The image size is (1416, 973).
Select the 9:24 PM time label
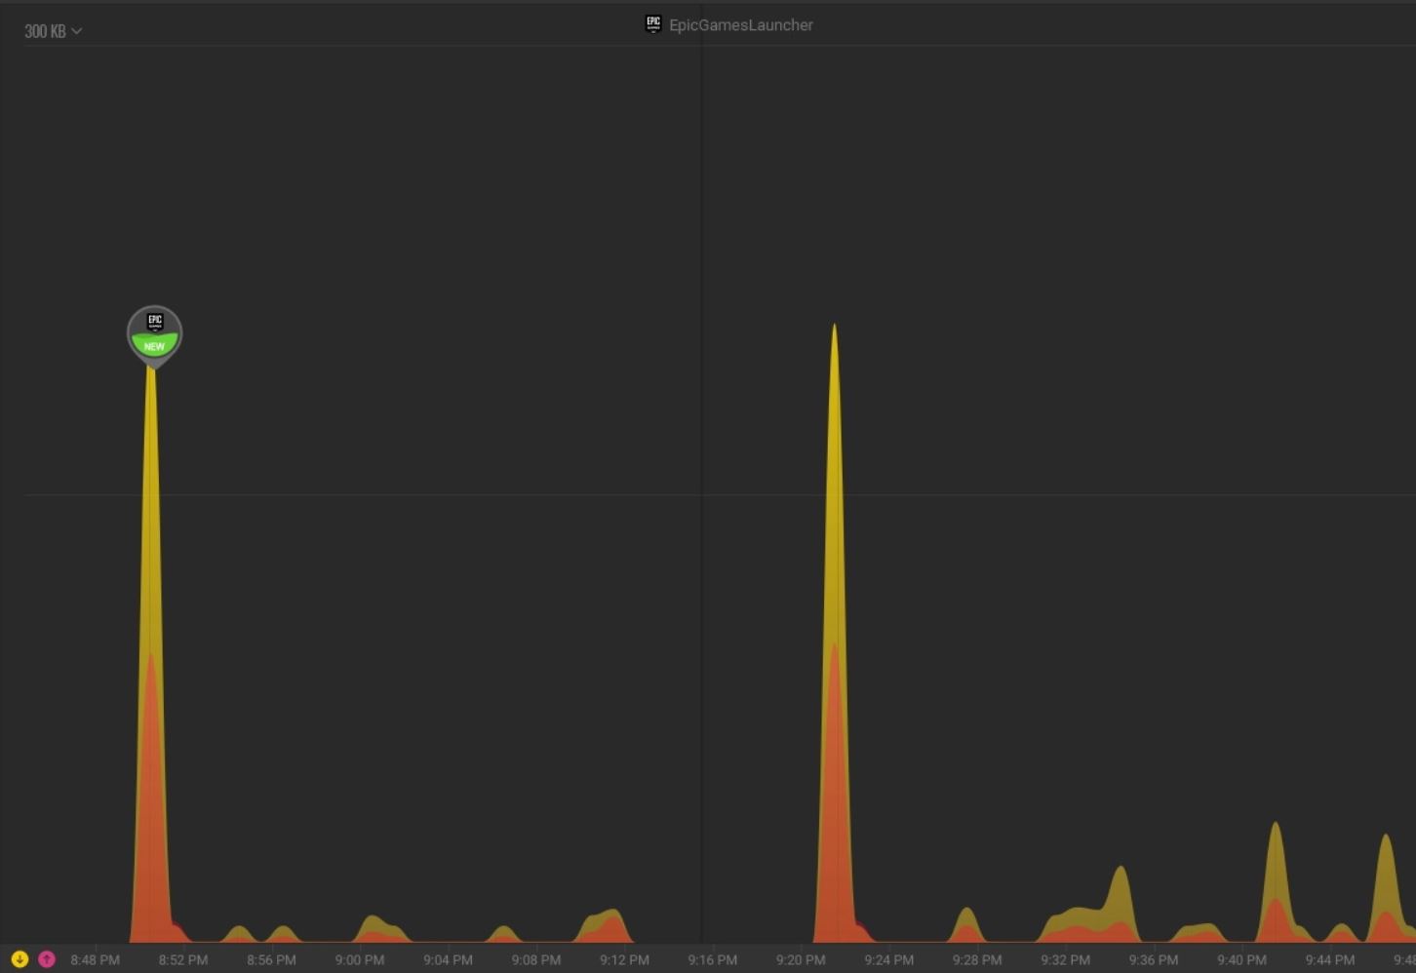click(888, 960)
